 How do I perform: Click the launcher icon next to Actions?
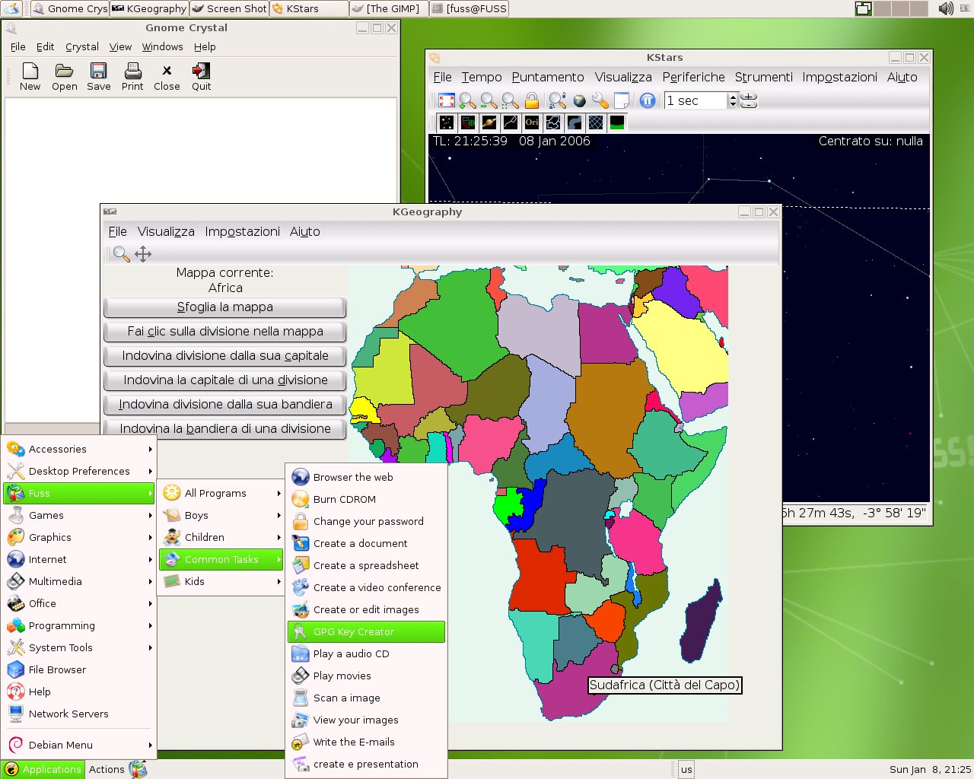tap(138, 769)
